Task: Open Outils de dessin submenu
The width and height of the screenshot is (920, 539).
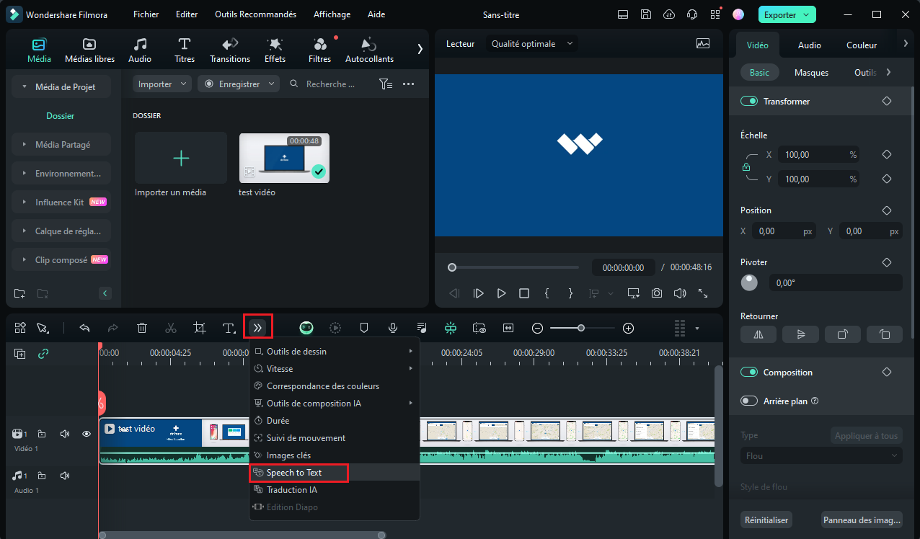Action: pyautogui.click(x=334, y=352)
